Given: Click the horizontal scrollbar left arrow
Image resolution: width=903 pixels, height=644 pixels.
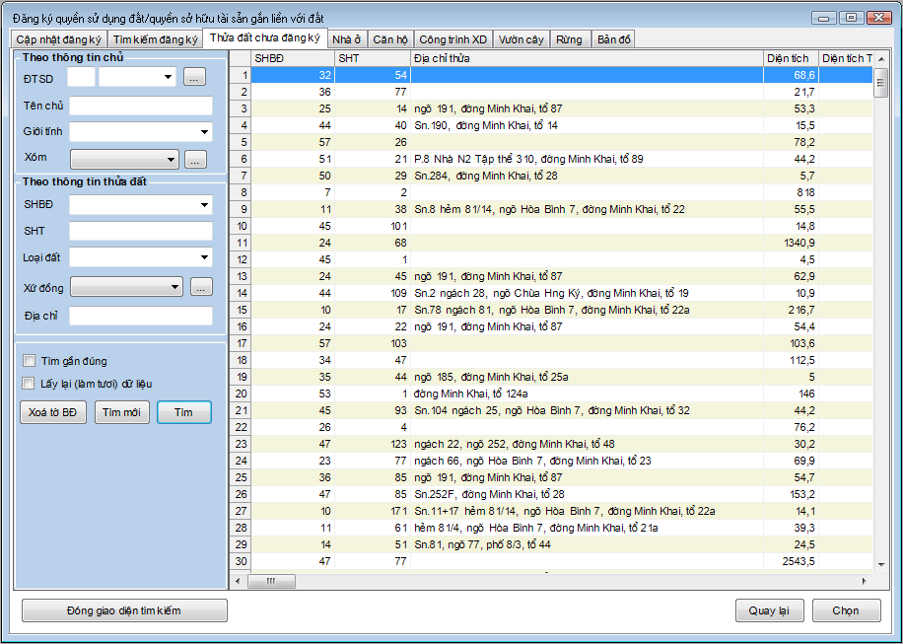Looking at the screenshot, I should [x=238, y=581].
